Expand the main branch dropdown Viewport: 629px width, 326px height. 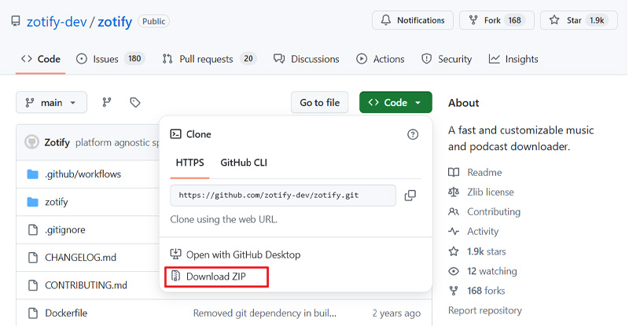click(51, 102)
